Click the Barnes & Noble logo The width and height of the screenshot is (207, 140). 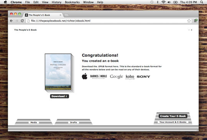pyautogui.click(x=99, y=77)
